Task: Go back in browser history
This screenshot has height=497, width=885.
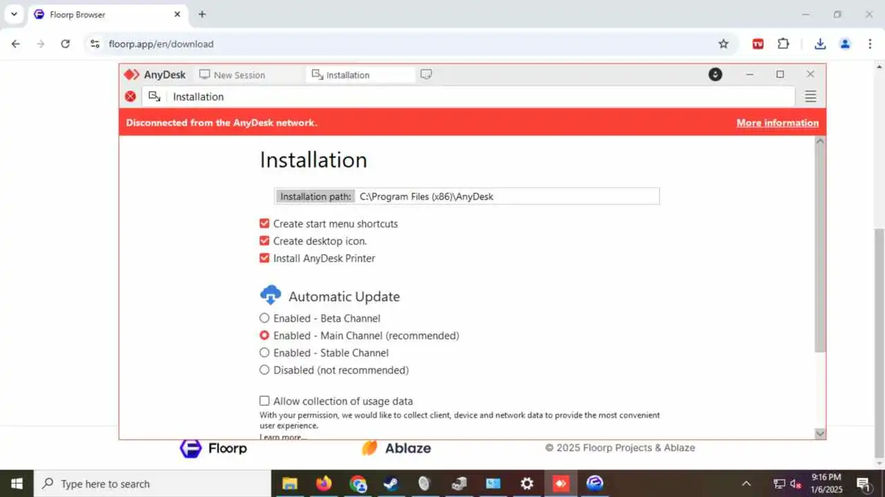Action: pyautogui.click(x=15, y=43)
